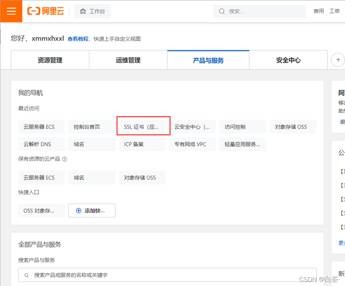Viewport: 345px width, 286px height.
Task: Switch to the 资源管理 tab
Action: point(50,60)
